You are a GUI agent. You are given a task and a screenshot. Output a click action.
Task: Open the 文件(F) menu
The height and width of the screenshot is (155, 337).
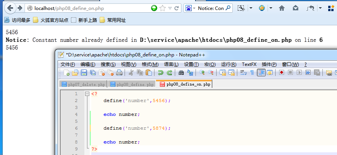[68, 64]
